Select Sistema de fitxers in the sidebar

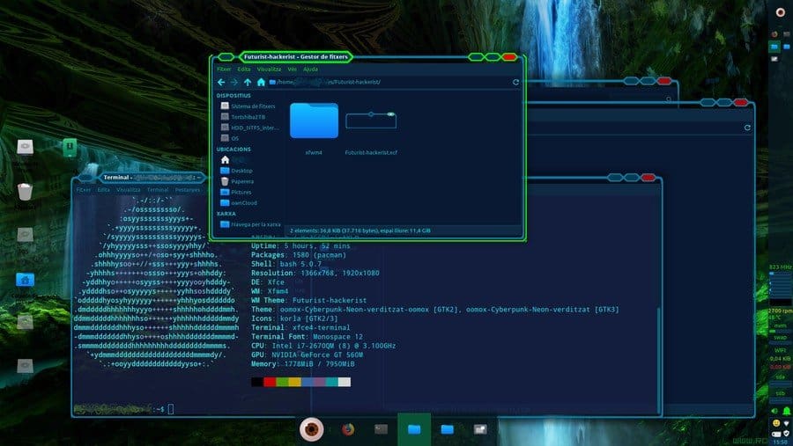coord(253,106)
